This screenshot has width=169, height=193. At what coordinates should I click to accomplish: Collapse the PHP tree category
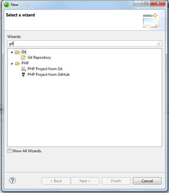12,63
